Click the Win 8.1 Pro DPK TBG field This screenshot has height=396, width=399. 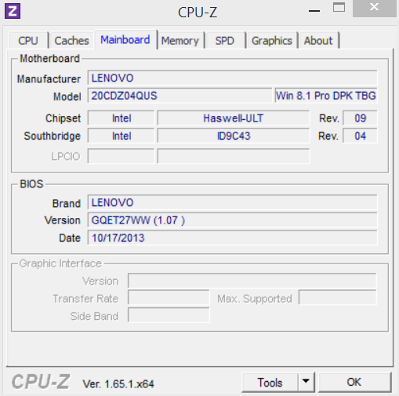(x=326, y=96)
